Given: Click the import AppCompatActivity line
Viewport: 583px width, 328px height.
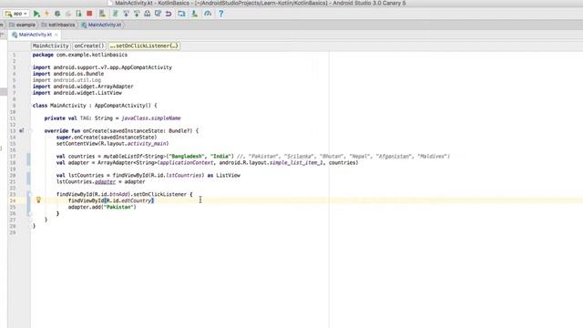Looking at the screenshot, I should pyautogui.click(x=102, y=67).
